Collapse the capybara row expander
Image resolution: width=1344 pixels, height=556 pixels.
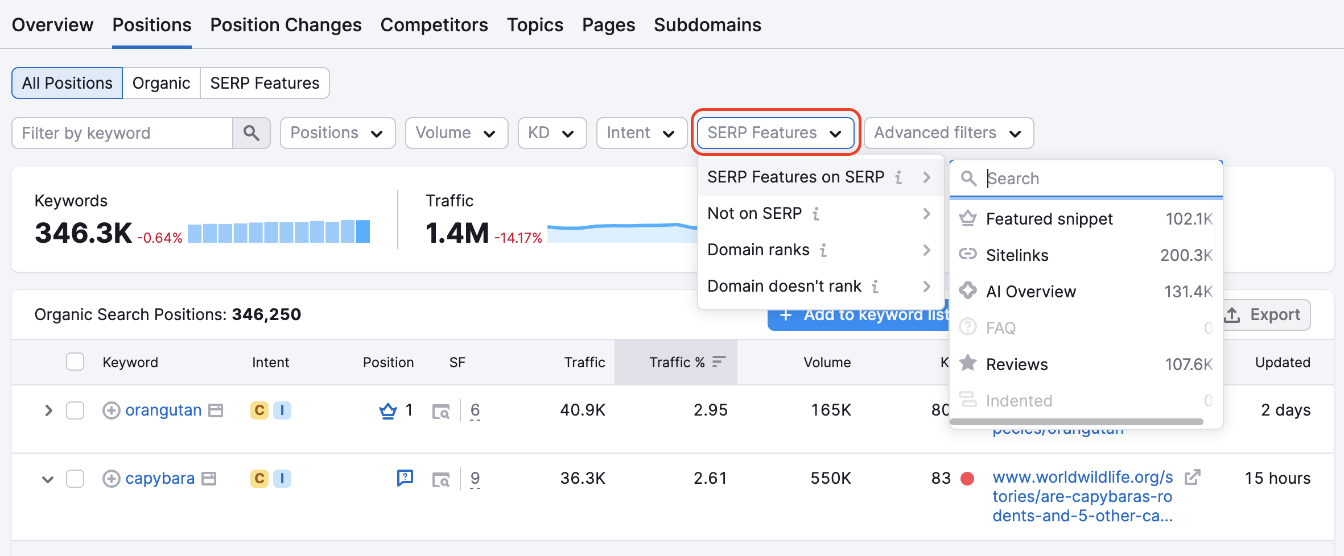48,478
